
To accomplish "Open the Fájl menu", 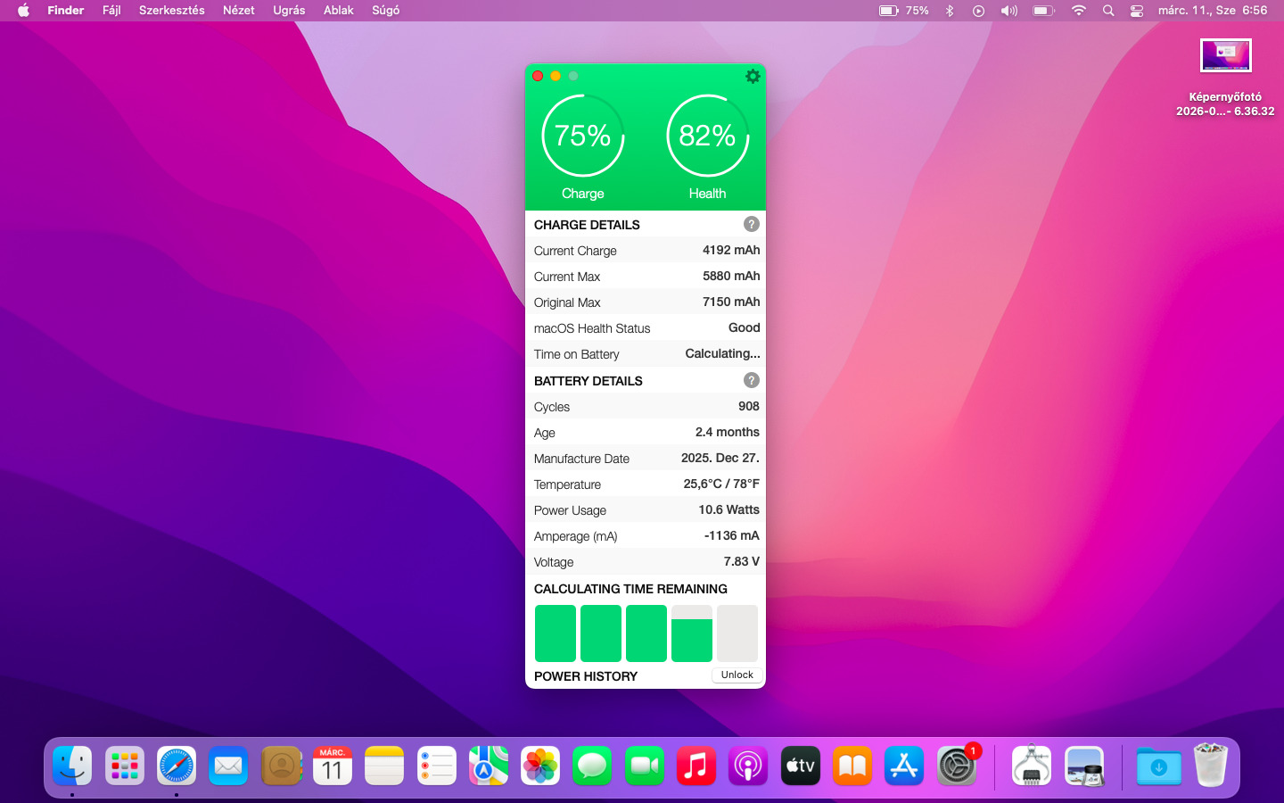I will click(111, 11).
